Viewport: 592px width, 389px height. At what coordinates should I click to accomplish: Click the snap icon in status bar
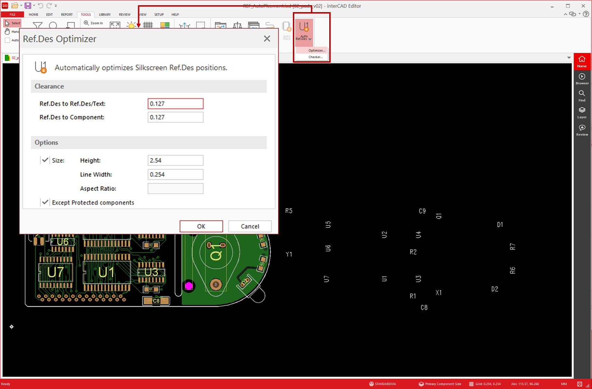pos(580,384)
